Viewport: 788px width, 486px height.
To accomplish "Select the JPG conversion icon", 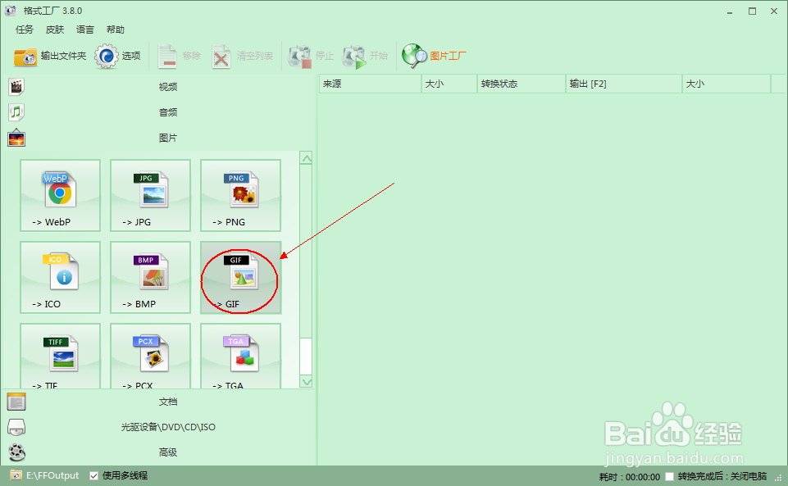I will [x=150, y=195].
